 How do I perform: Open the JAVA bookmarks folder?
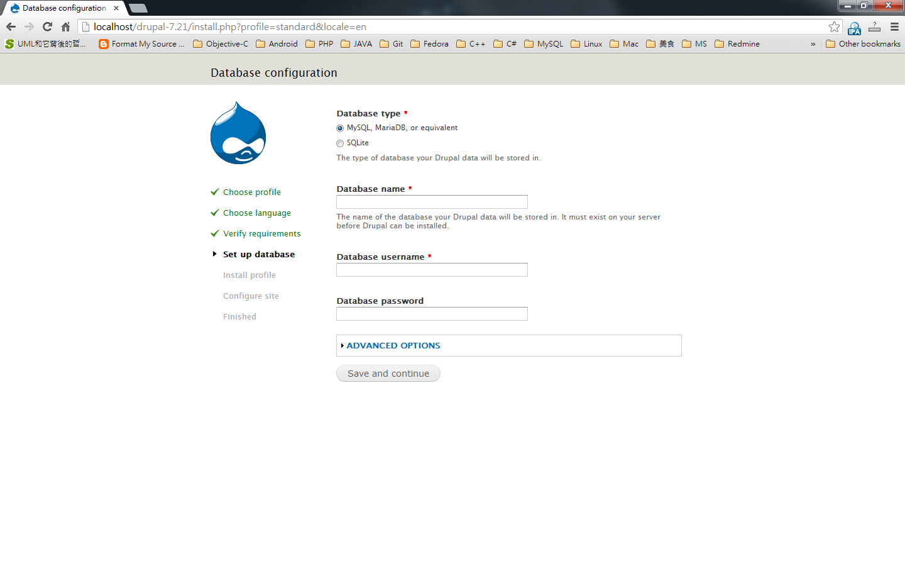356,43
